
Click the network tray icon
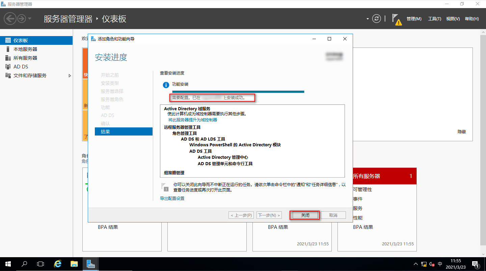tap(424, 264)
